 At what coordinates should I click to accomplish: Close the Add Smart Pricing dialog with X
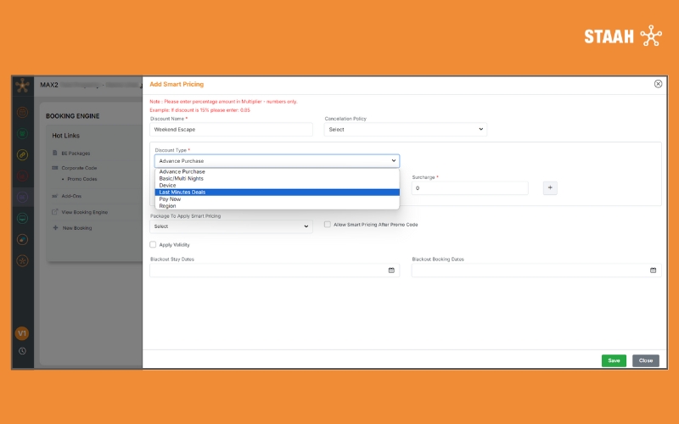[x=658, y=84]
